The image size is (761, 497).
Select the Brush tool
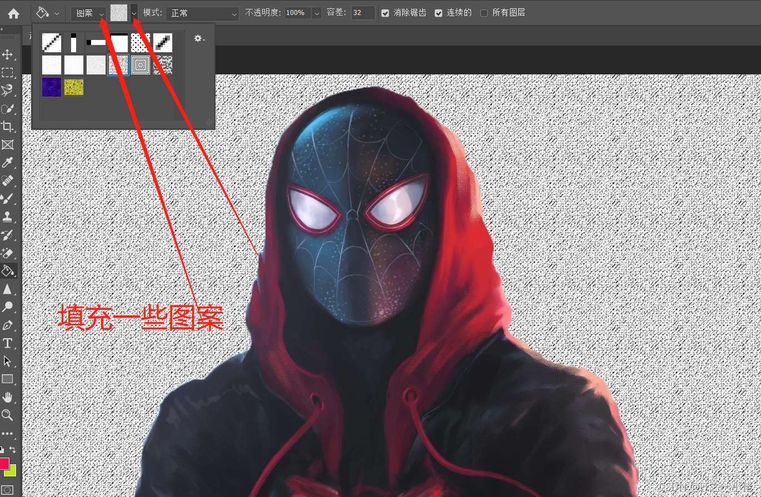click(7, 199)
